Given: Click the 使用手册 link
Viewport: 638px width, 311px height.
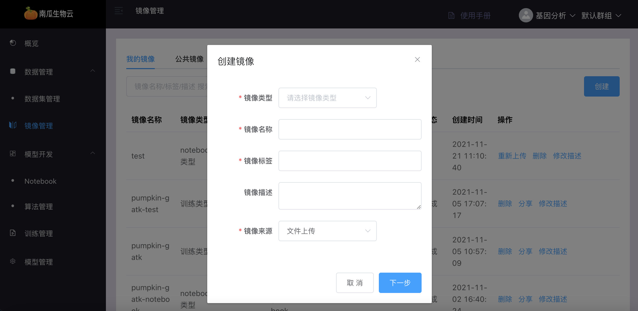Looking at the screenshot, I should pyautogui.click(x=475, y=15).
